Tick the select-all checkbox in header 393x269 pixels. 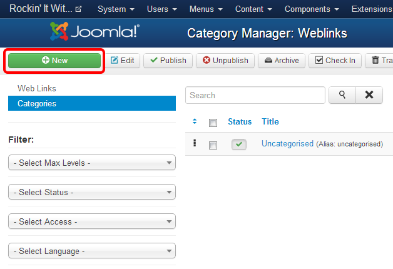(213, 123)
